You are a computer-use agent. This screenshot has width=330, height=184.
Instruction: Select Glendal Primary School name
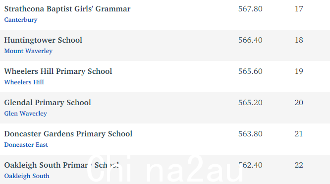(x=48, y=103)
